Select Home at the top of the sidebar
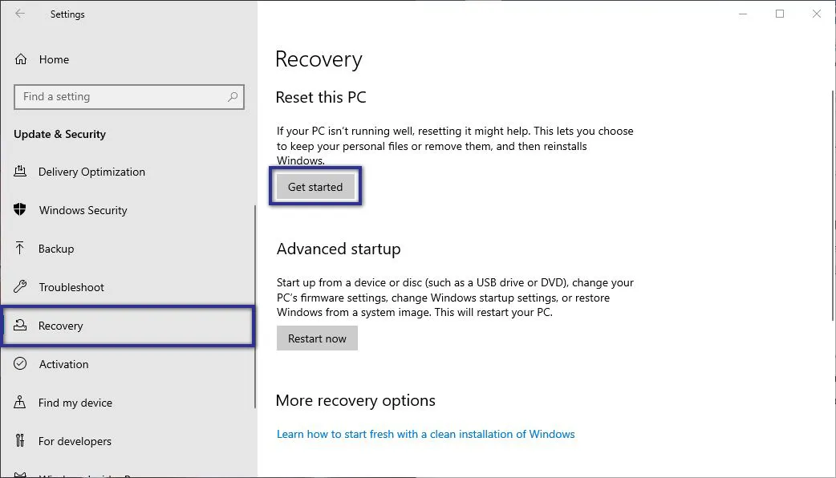Screen dimensions: 836x478 pyautogui.click(x=54, y=59)
